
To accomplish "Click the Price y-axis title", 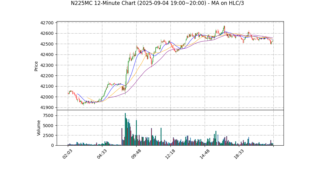I will point(36,66).
